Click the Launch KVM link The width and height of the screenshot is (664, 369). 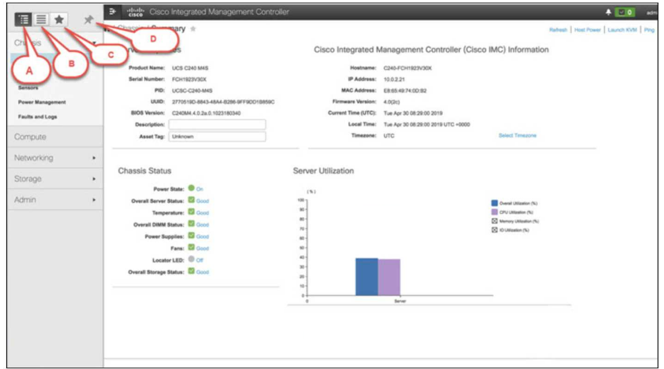coord(622,30)
